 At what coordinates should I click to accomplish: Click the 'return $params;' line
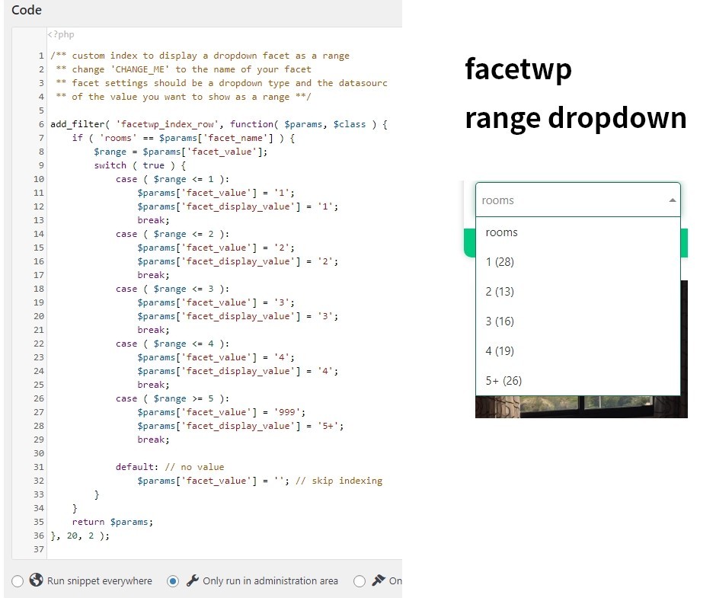112,522
